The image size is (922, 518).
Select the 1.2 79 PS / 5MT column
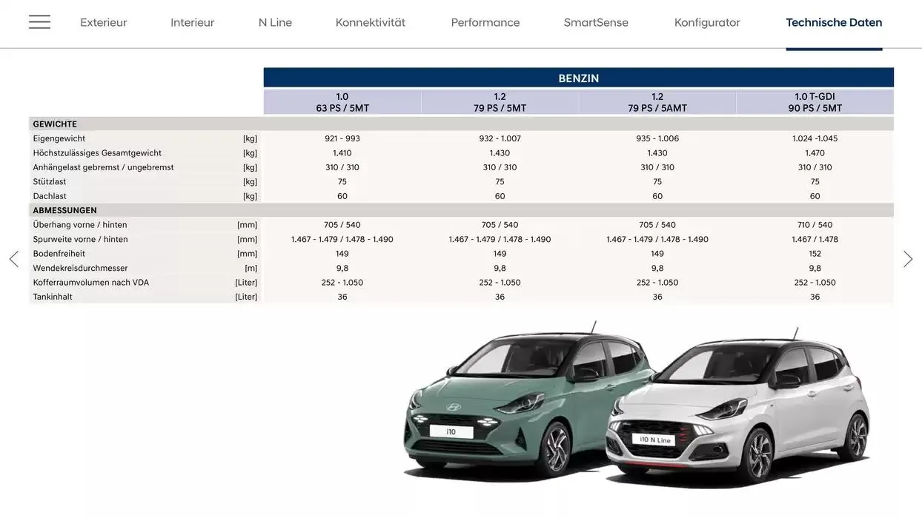[x=500, y=101]
